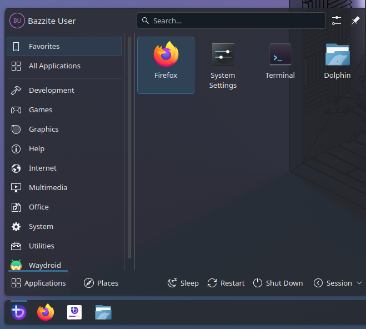Click the Bazzite User avatar
This screenshot has height=329, width=366.
tap(17, 21)
